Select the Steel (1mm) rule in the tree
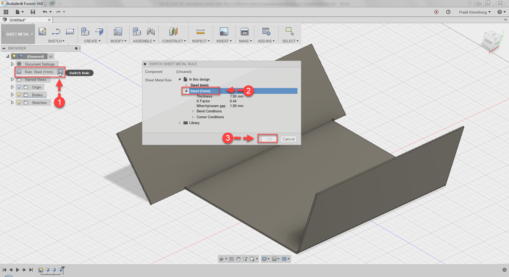This screenshot has height=277, width=509. pos(200,91)
